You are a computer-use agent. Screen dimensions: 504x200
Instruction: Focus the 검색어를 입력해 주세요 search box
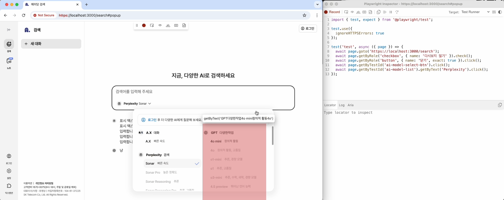click(203, 92)
